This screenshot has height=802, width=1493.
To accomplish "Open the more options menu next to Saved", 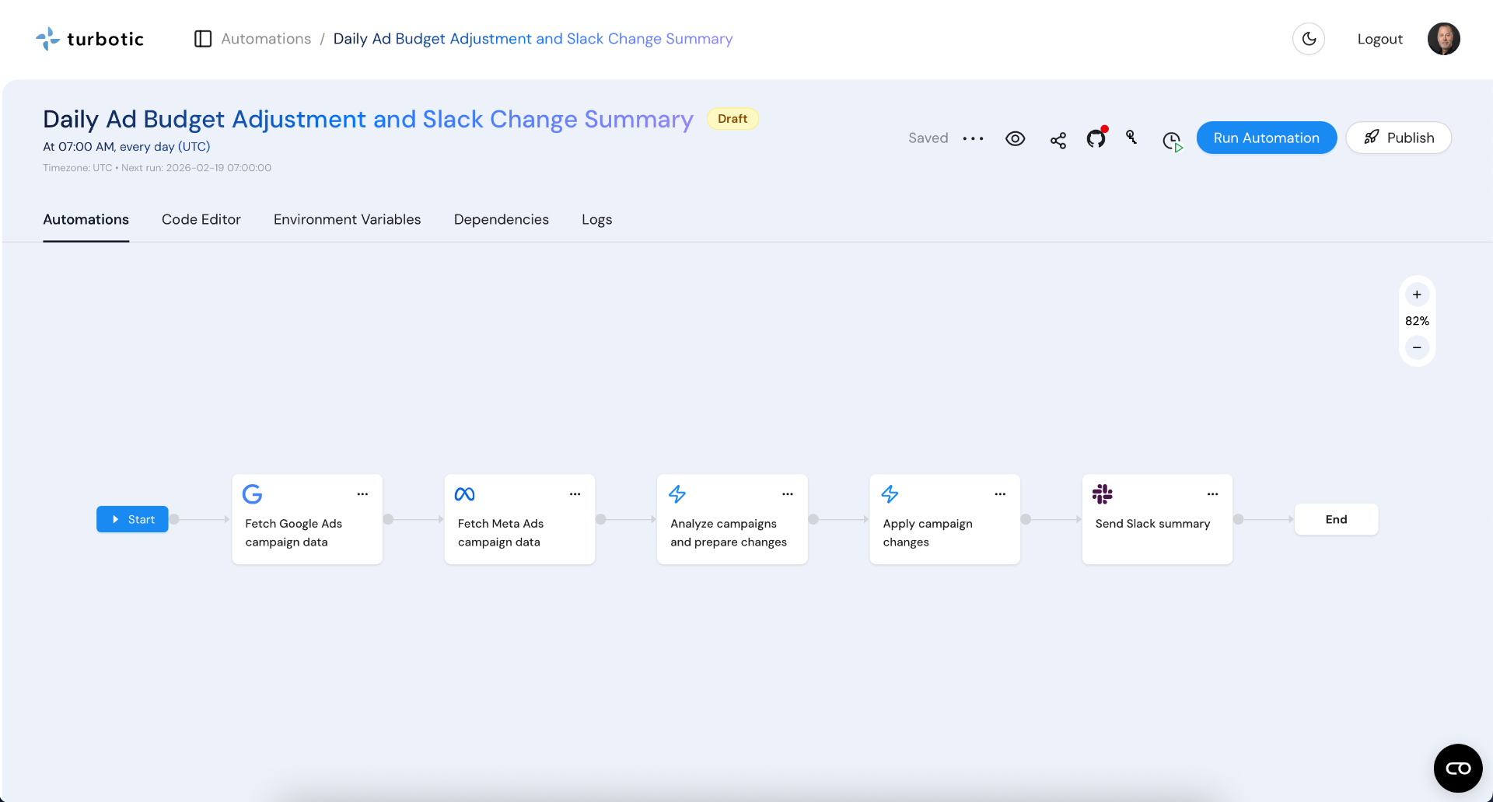I will pos(973,138).
